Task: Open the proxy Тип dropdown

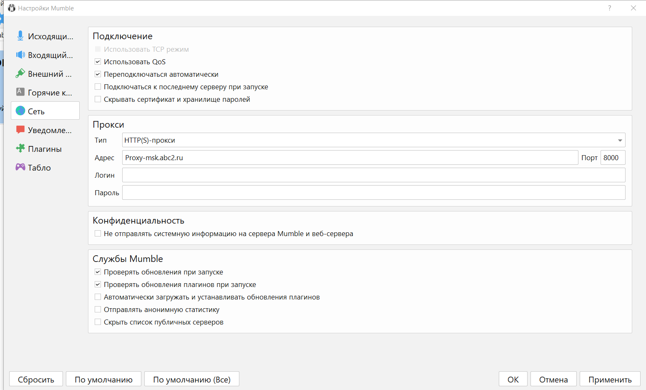Action: click(x=374, y=140)
